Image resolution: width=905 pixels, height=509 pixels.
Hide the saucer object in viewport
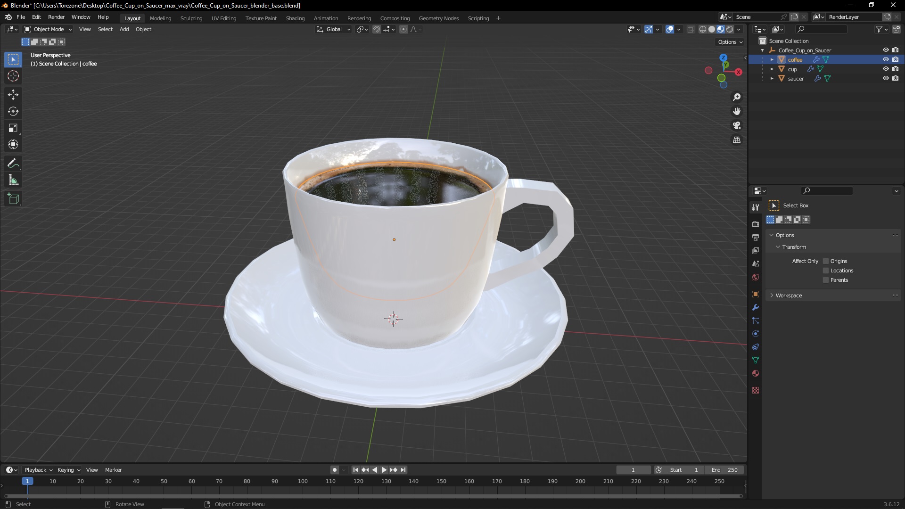[x=886, y=78]
